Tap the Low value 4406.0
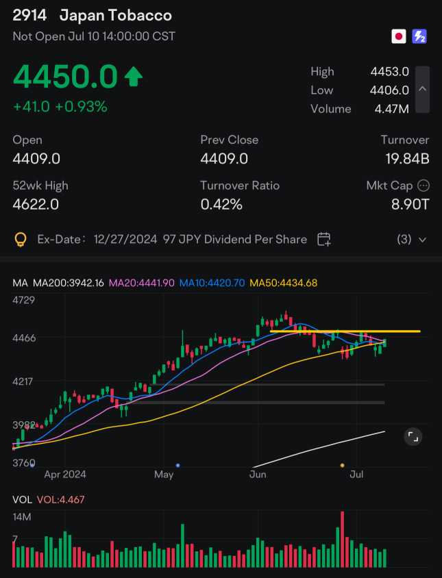The width and height of the screenshot is (442, 578). (390, 90)
